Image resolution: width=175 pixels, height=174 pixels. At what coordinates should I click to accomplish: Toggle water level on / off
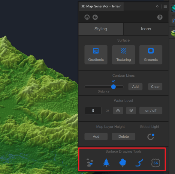(x=151, y=111)
